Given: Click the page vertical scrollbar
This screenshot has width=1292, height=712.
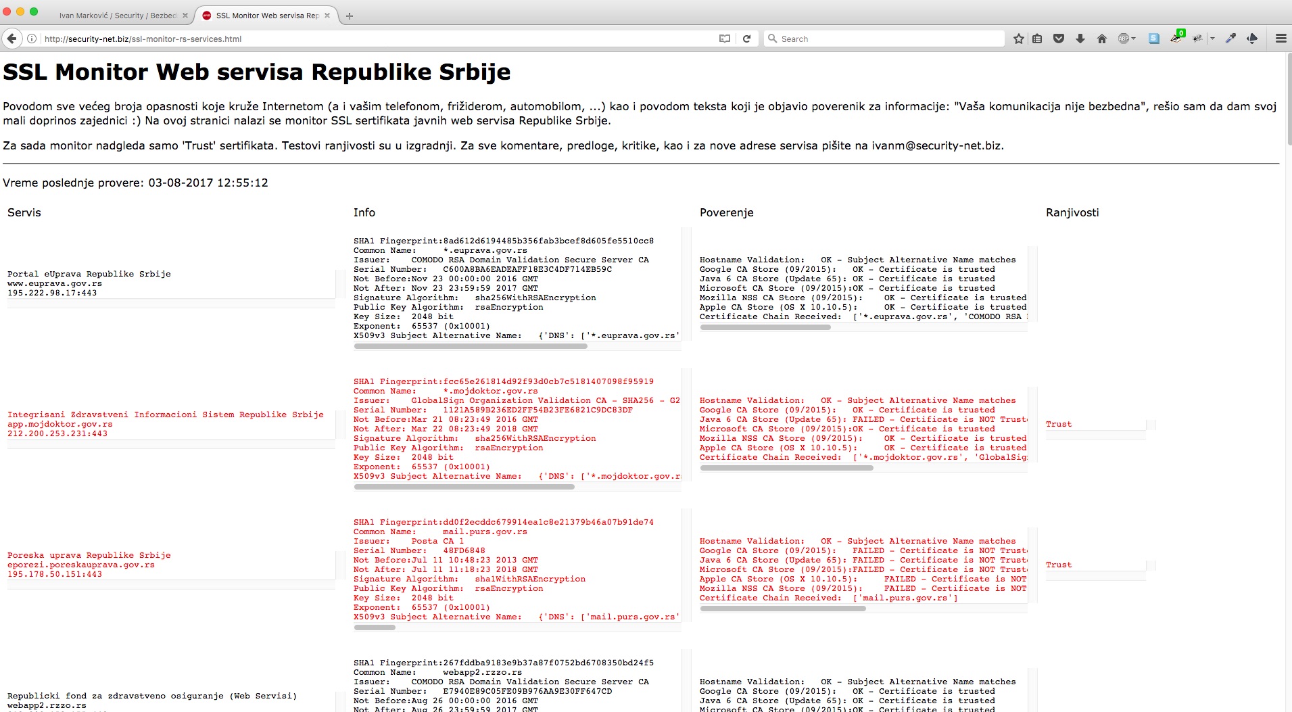Looking at the screenshot, I should (1289, 99).
